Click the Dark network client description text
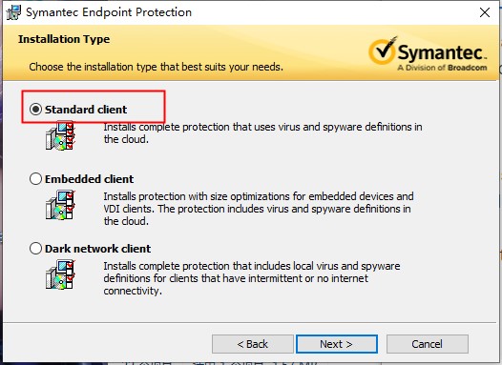The image size is (502, 365). pyautogui.click(x=252, y=278)
